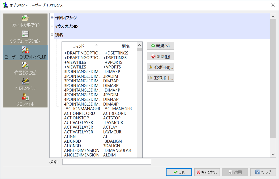
Task: Collapse the 別名 section
Action: tap(52, 35)
